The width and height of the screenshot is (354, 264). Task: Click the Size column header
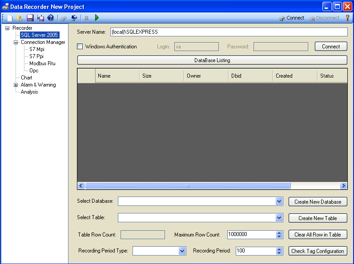(x=162, y=76)
